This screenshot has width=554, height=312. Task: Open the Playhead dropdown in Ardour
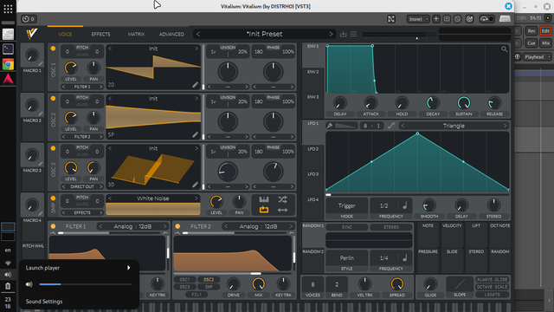coord(538,56)
